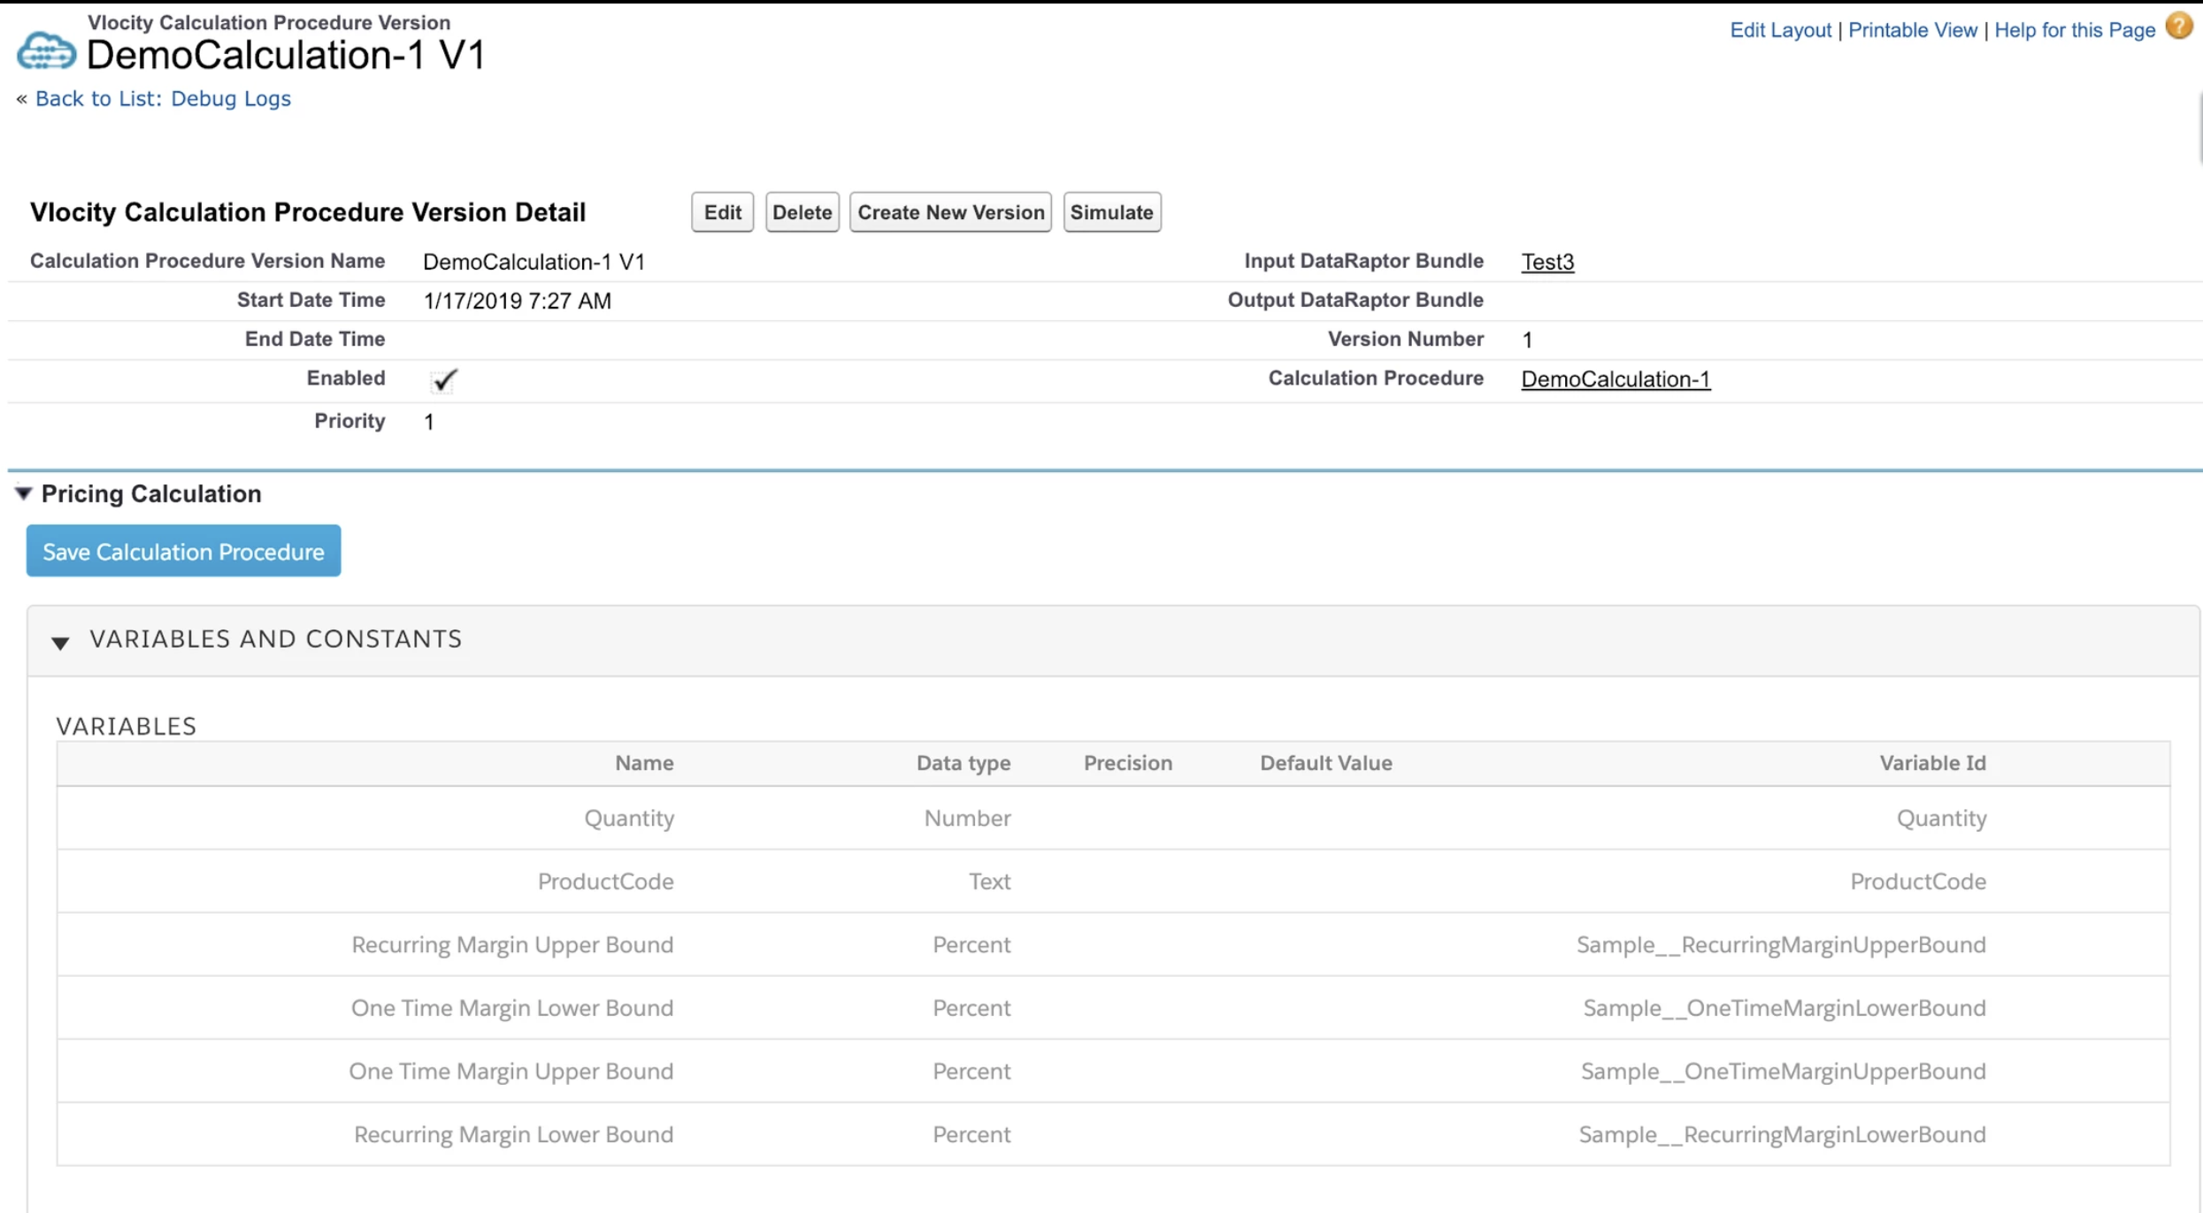Click the DemoCalculation-1 V1 page title

tap(286, 55)
